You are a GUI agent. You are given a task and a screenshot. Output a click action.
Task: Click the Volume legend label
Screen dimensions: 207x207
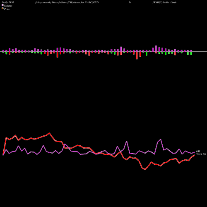pos(8,6)
